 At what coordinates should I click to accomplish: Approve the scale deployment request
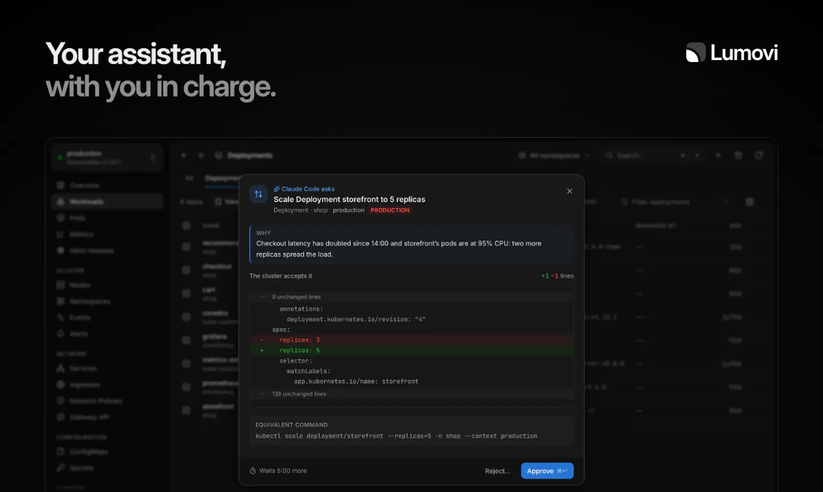click(547, 471)
